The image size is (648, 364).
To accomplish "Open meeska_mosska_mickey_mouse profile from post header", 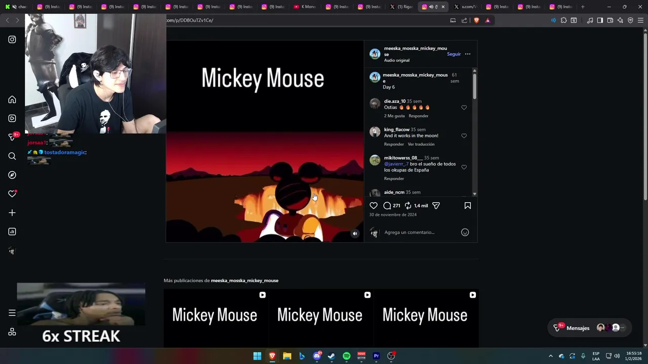I will pyautogui.click(x=415, y=51).
